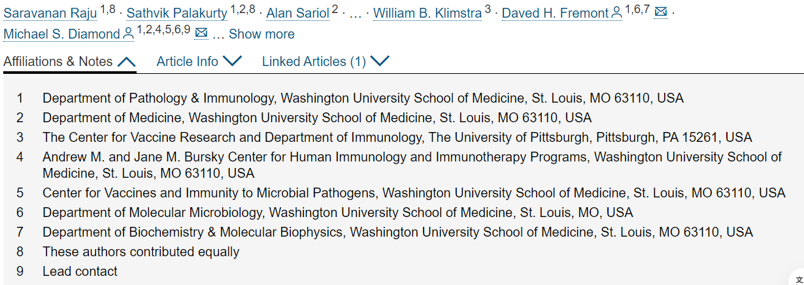This screenshot has height=285, width=804.
Task: Click Show more to reveal all authors
Action: coord(261,34)
